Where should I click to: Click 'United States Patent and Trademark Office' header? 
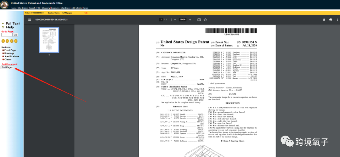click(37, 3)
